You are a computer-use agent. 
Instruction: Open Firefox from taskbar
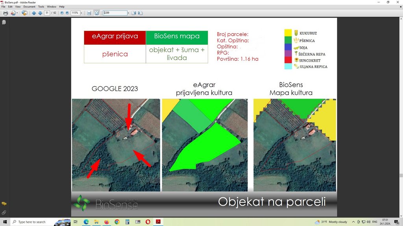(x=107, y=222)
